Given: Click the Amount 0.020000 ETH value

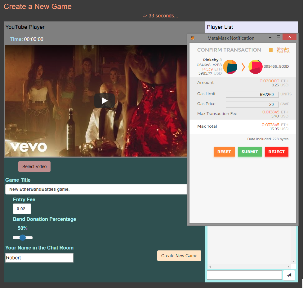Looking at the screenshot, I should [274, 81].
